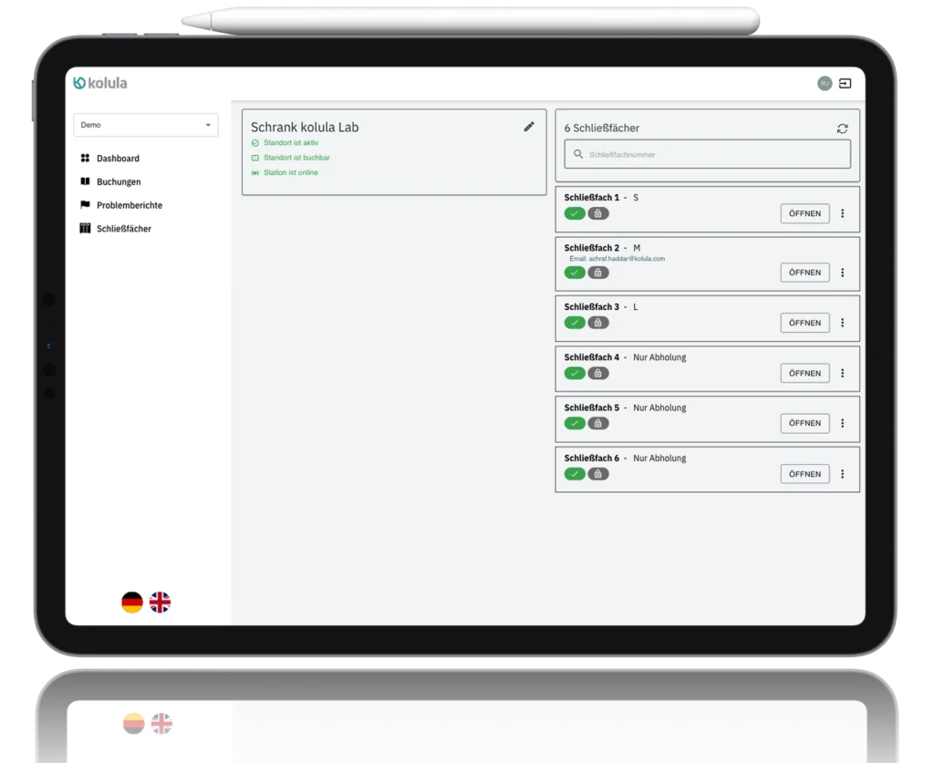Open the Demo location dropdown
Viewport: 934px width, 763px height.
(146, 125)
